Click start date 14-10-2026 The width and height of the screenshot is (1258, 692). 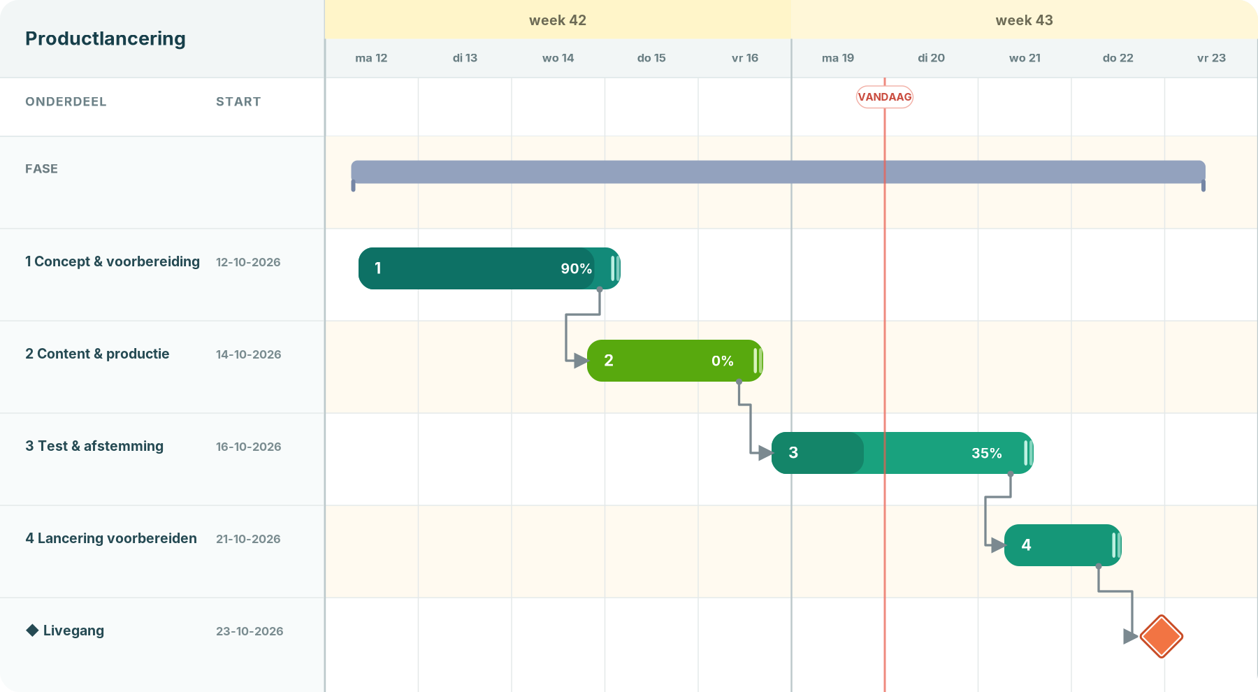point(249,354)
